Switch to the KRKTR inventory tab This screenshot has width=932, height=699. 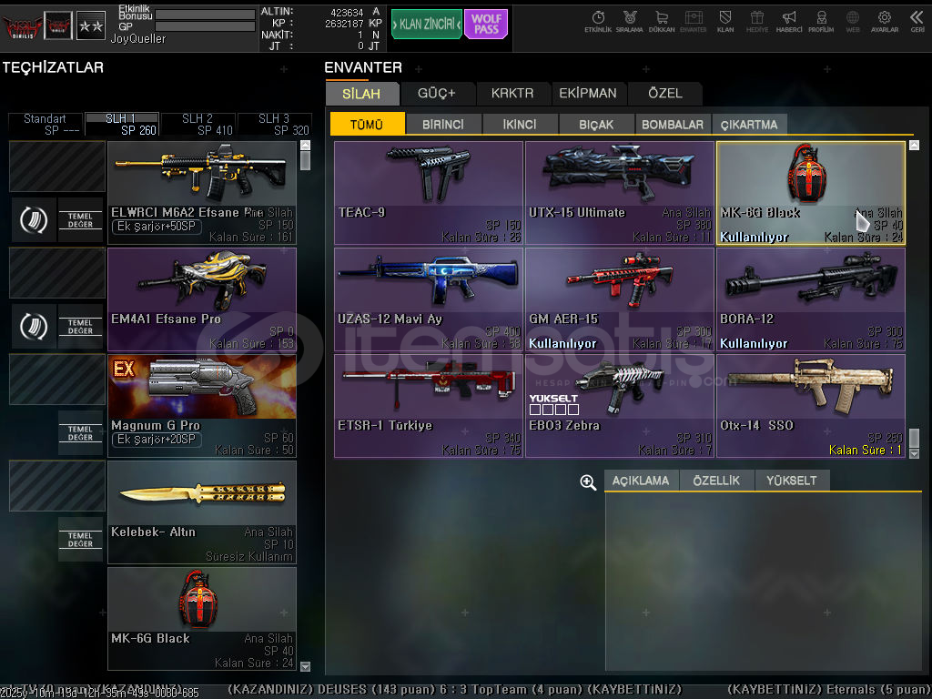512,94
